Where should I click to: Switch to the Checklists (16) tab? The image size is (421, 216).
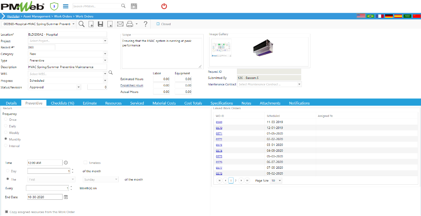(63, 103)
